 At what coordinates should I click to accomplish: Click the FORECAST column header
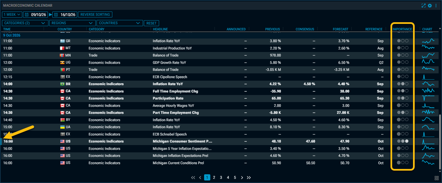point(340,29)
